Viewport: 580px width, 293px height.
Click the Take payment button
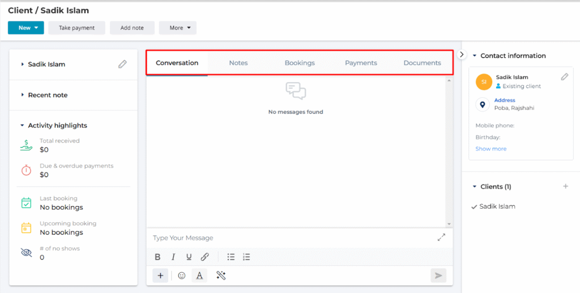77,28
